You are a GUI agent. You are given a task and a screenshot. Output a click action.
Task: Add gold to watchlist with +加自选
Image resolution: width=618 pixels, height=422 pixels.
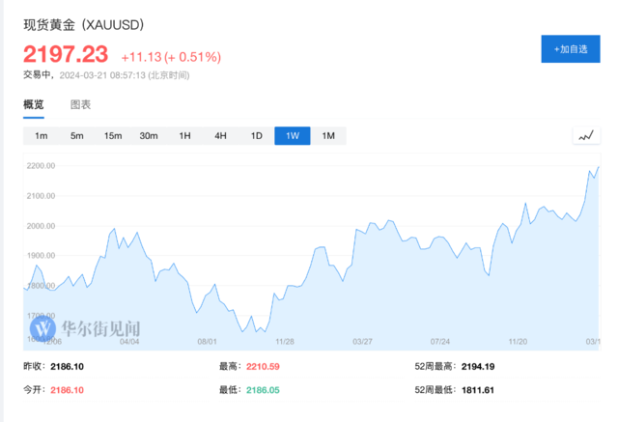[571, 49]
